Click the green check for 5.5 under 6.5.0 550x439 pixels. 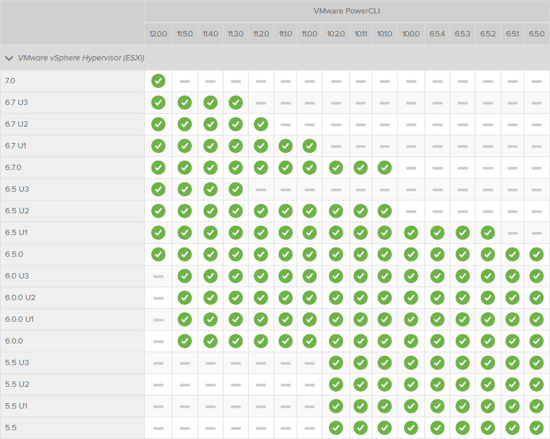click(537, 428)
